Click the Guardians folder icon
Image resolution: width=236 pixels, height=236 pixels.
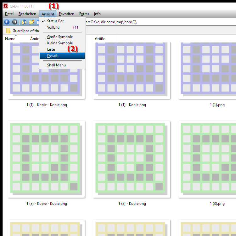(8, 31)
